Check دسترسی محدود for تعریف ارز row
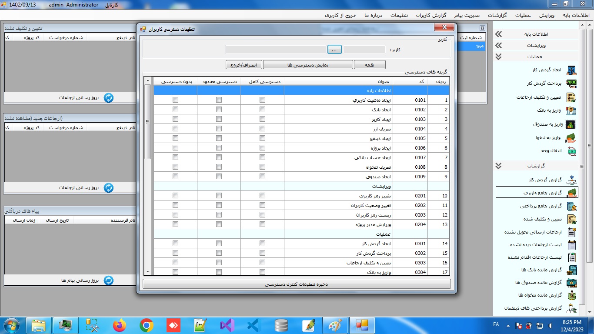 tap(219, 129)
